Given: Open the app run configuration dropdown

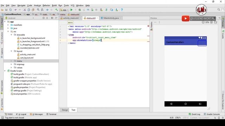Looking at the screenshot, I should [x=64, y=10].
